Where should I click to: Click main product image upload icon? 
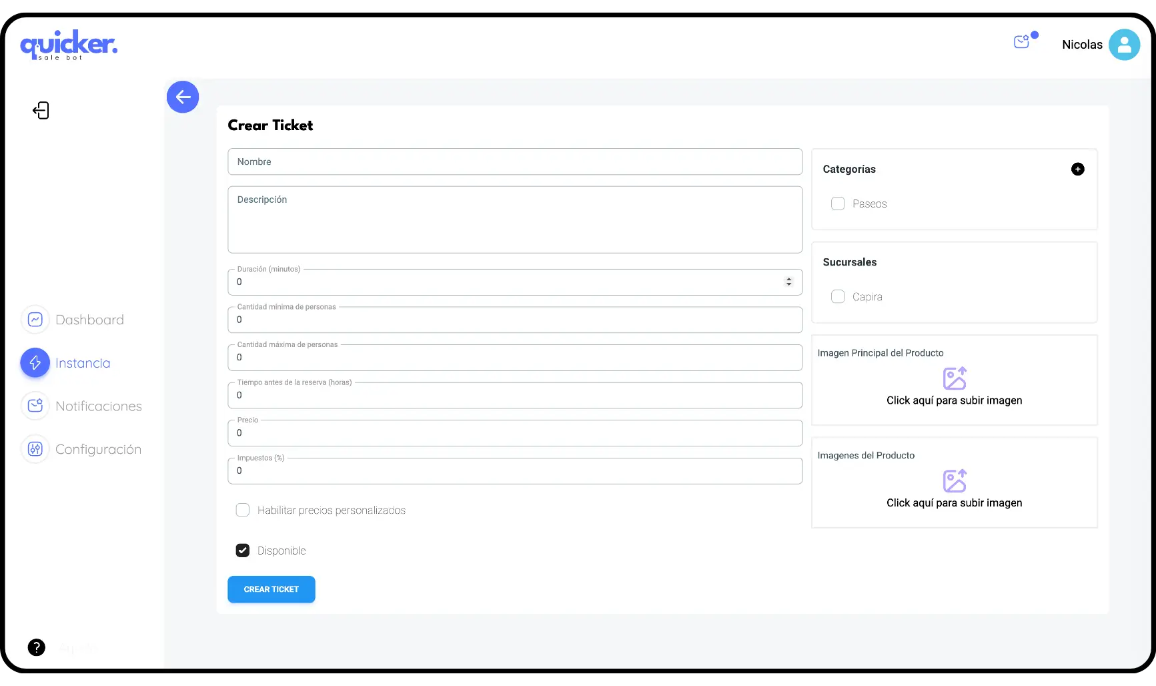click(955, 378)
